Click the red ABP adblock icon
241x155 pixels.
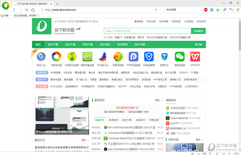coord(206,10)
